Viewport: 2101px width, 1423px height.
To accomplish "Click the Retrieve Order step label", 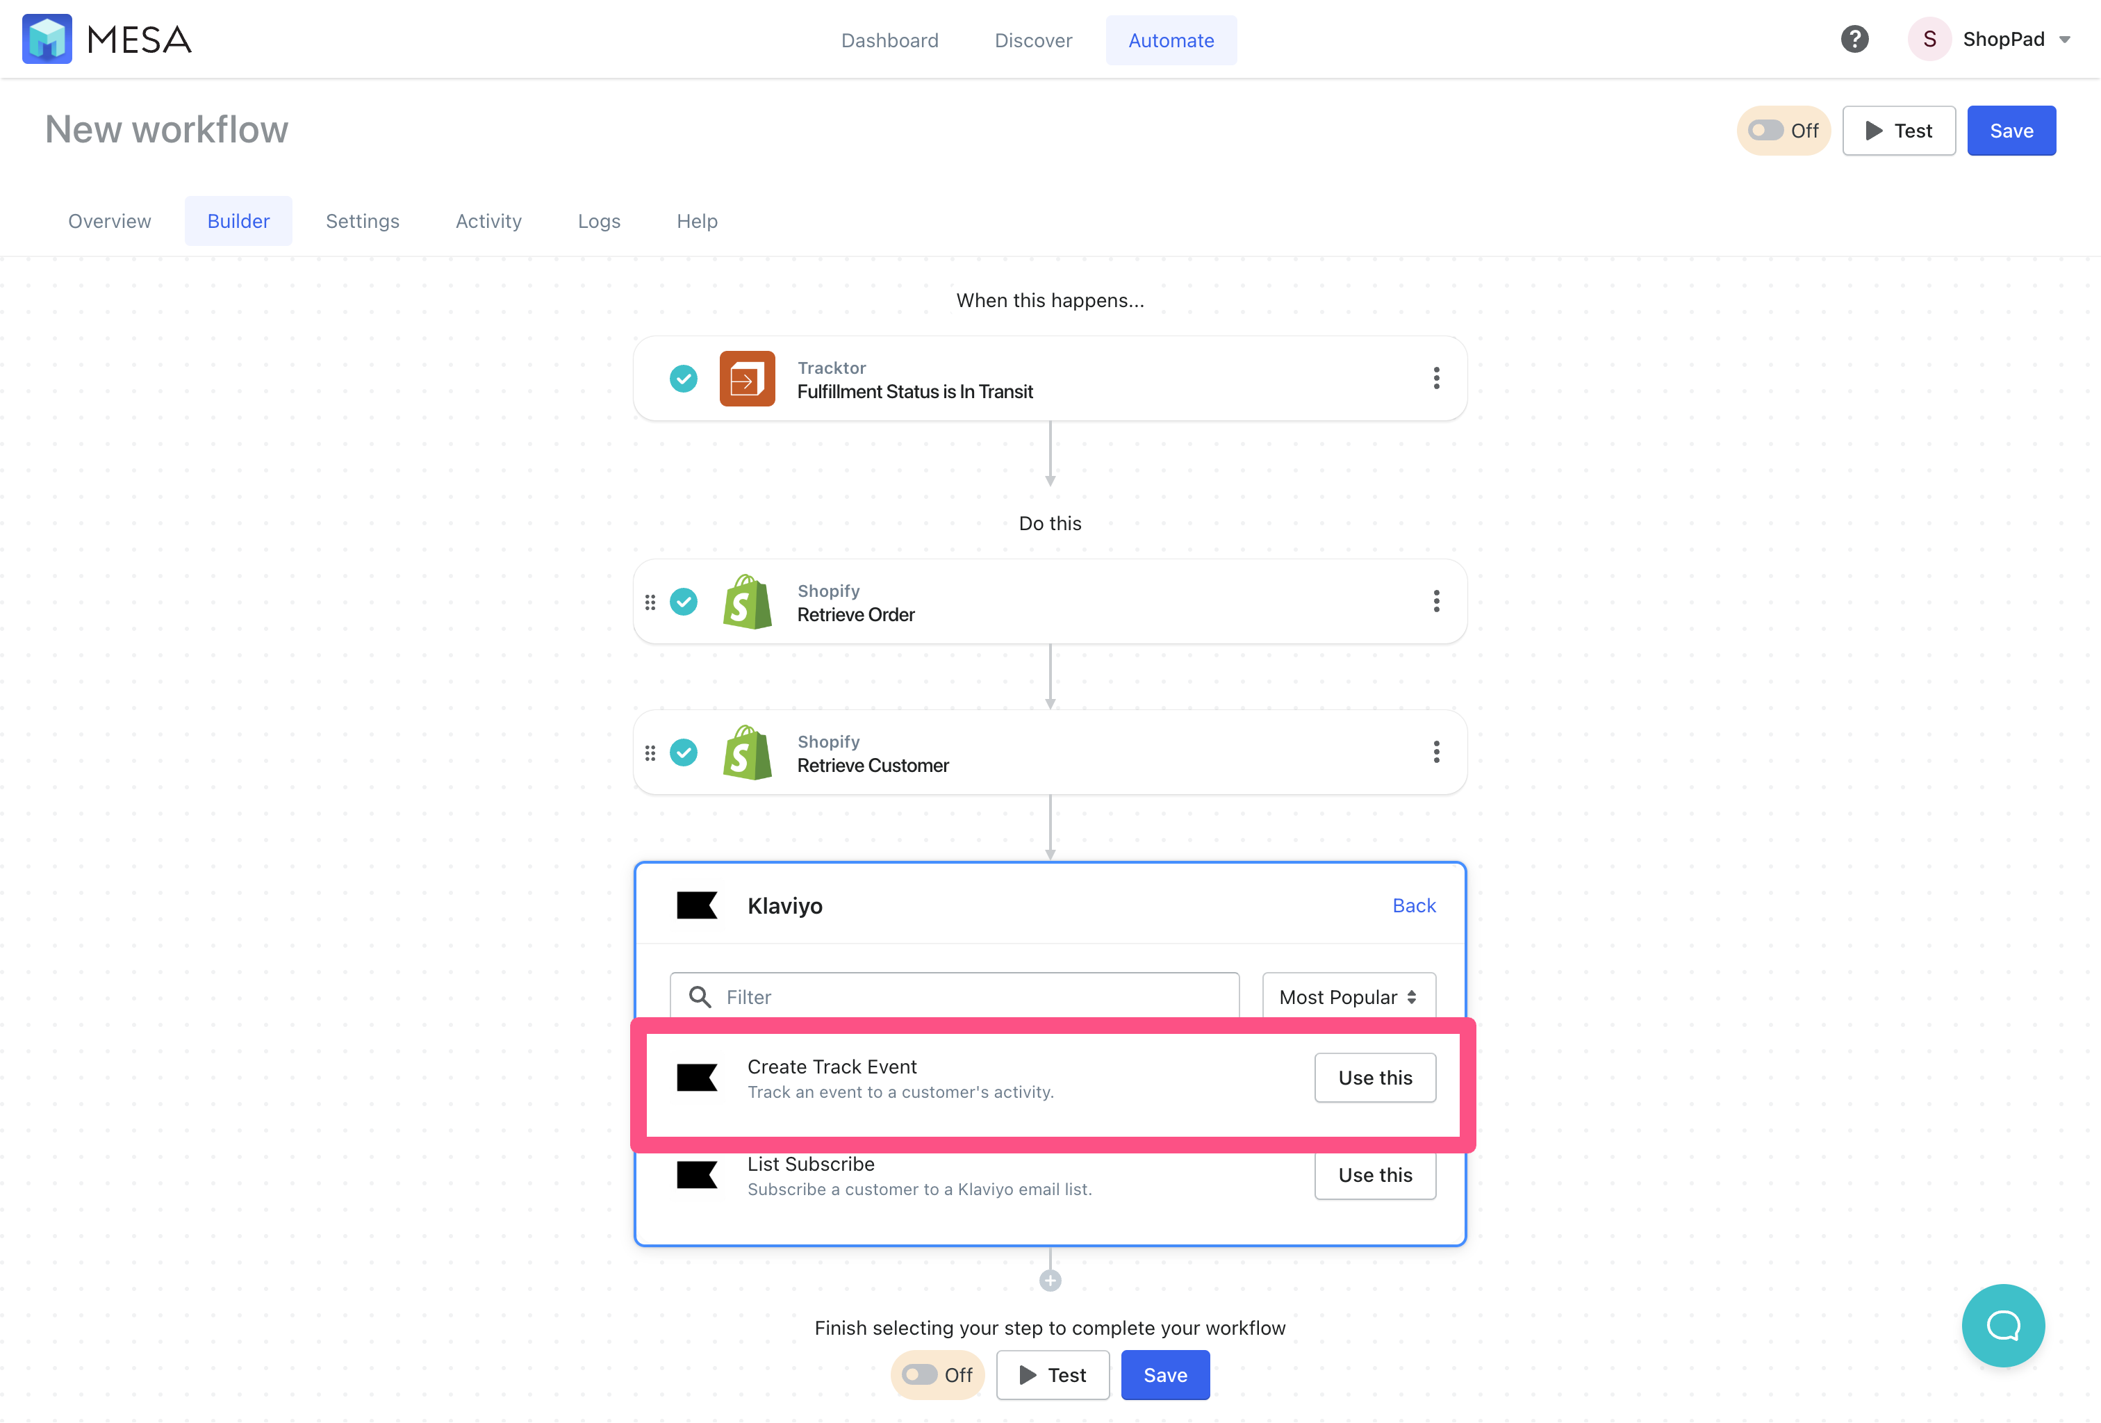I will (855, 616).
